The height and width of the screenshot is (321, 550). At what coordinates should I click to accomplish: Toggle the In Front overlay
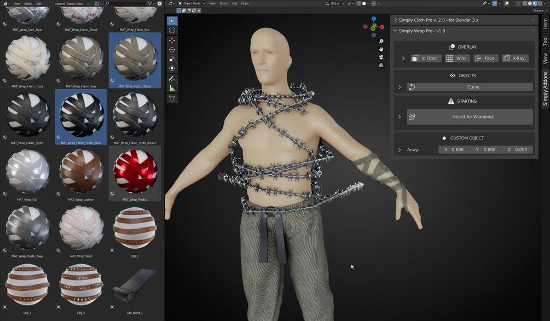point(425,59)
